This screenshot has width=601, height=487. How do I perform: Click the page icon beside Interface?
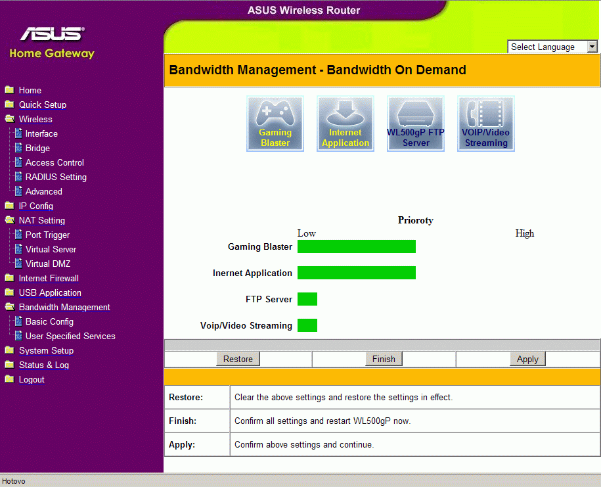(18, 133)
